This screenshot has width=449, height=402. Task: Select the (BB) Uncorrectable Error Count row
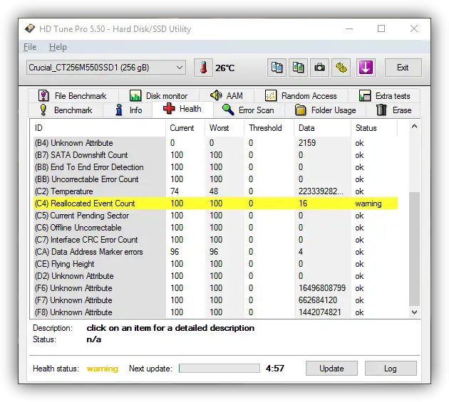tap(215, 179)
